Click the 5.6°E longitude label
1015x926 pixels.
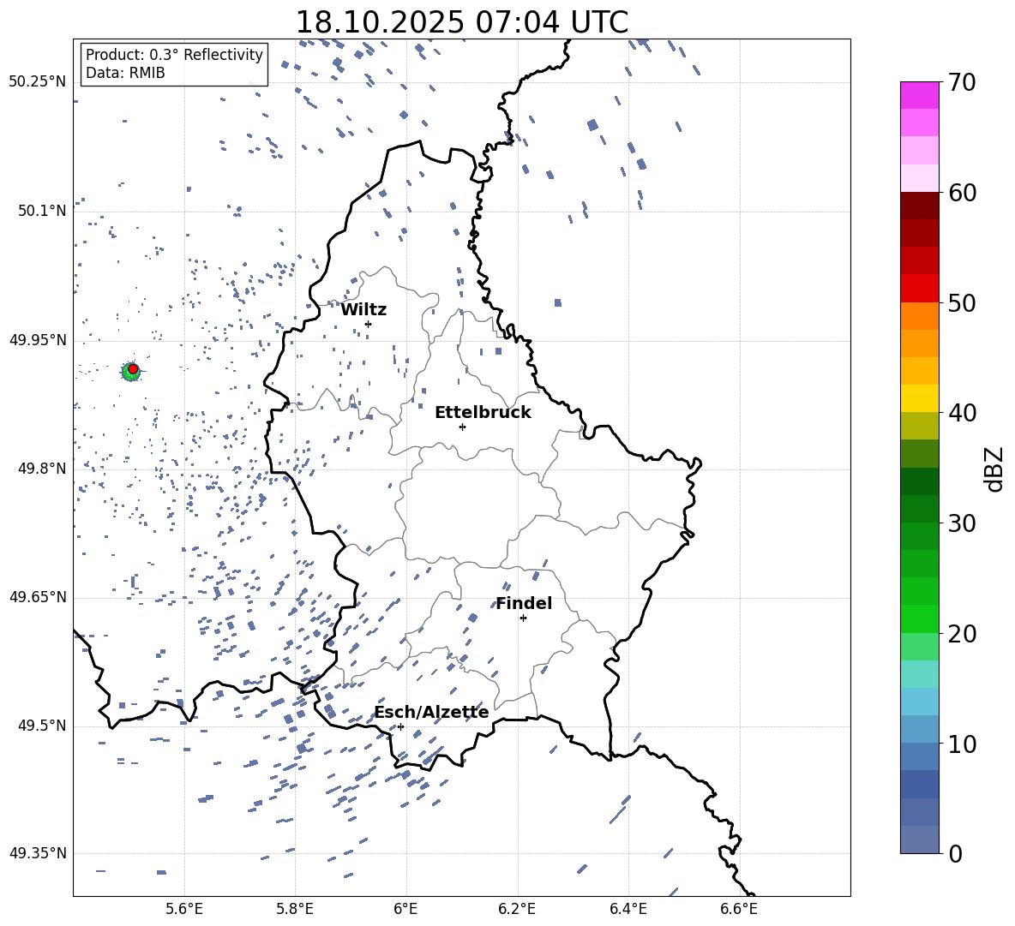[x=184, y=909]
